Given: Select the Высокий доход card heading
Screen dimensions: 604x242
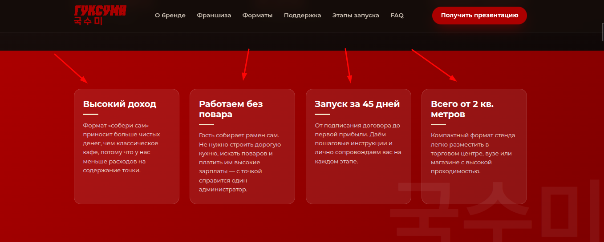Looking at the screenshot, I should 120,104.
